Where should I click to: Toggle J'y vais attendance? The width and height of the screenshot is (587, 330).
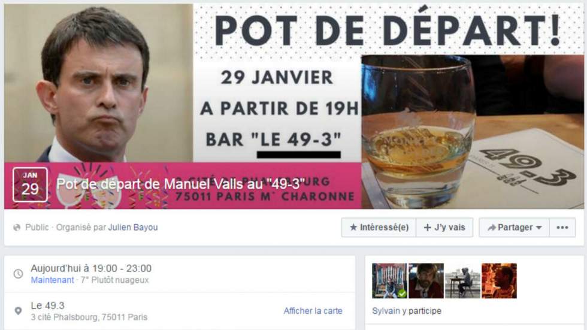(444, 228)
